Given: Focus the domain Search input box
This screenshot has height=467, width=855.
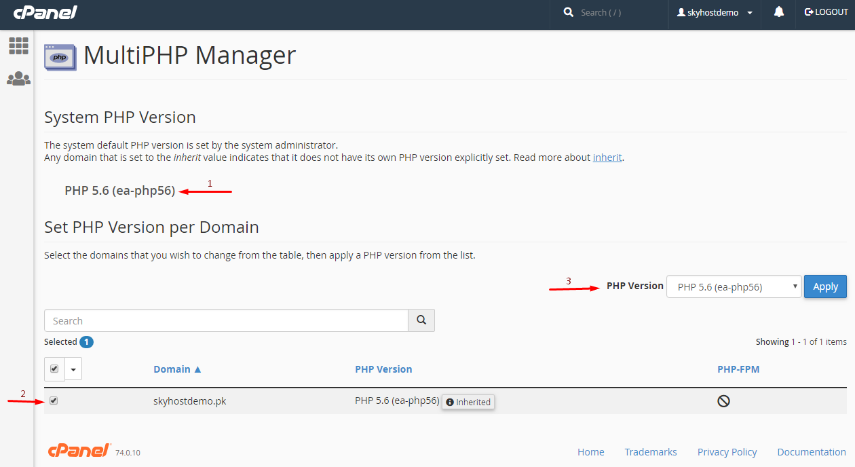Looking at the screenshot, I should pyautogui.click(x=226, y=320).
